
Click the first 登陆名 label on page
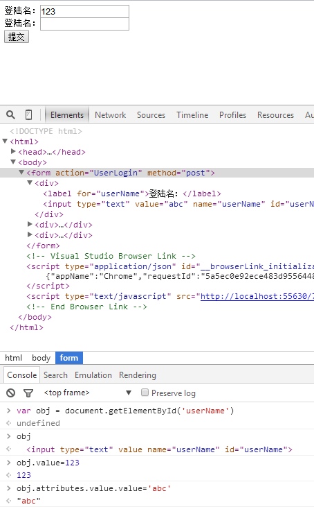tap(19, 11)
